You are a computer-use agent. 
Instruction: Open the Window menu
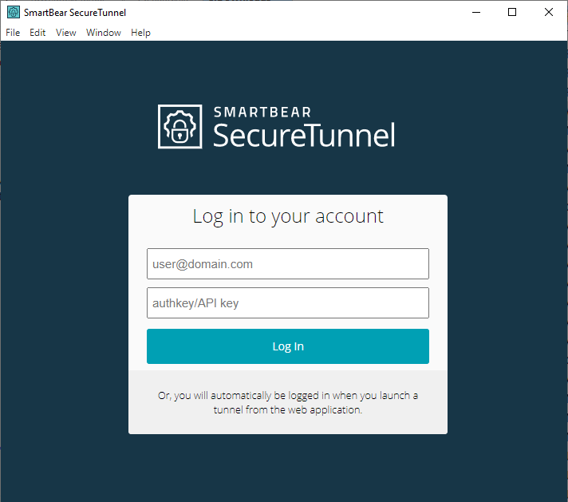(104, 33)
